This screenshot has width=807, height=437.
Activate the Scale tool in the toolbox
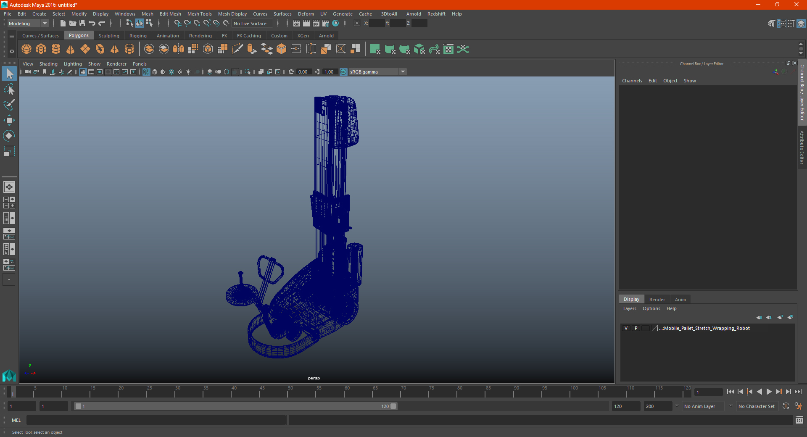[9, 151]
